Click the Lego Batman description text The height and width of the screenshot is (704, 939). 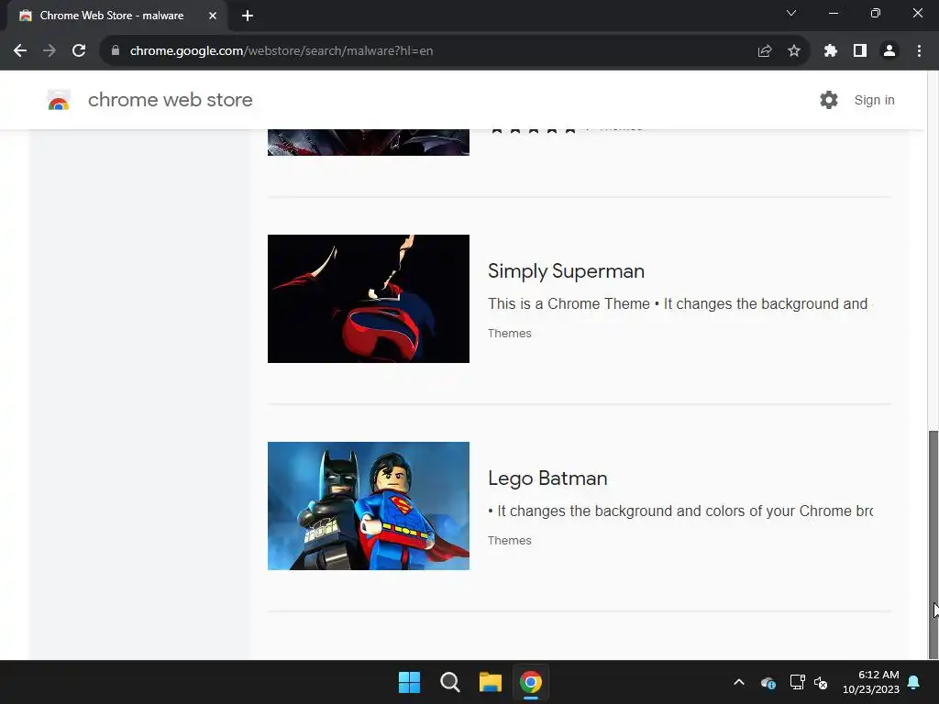click(x=680, y=511)
